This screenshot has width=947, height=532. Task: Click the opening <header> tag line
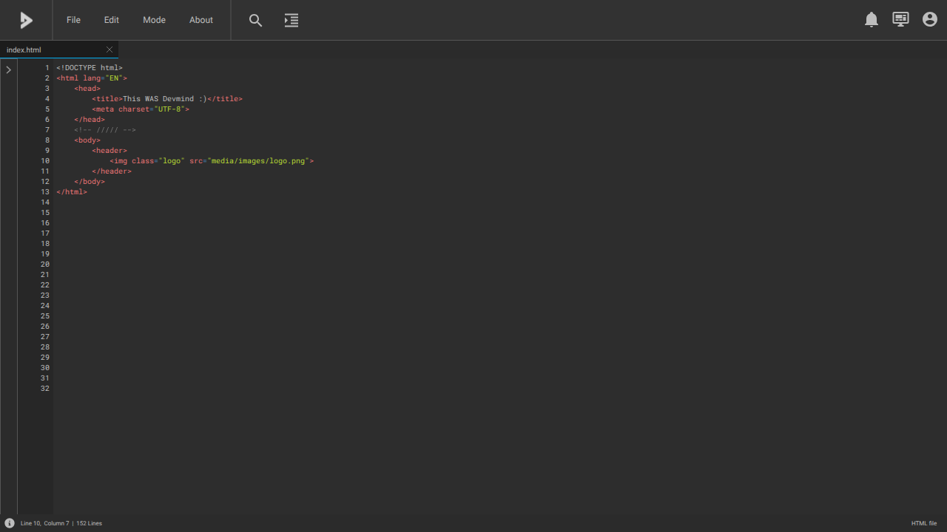point(109,151)
